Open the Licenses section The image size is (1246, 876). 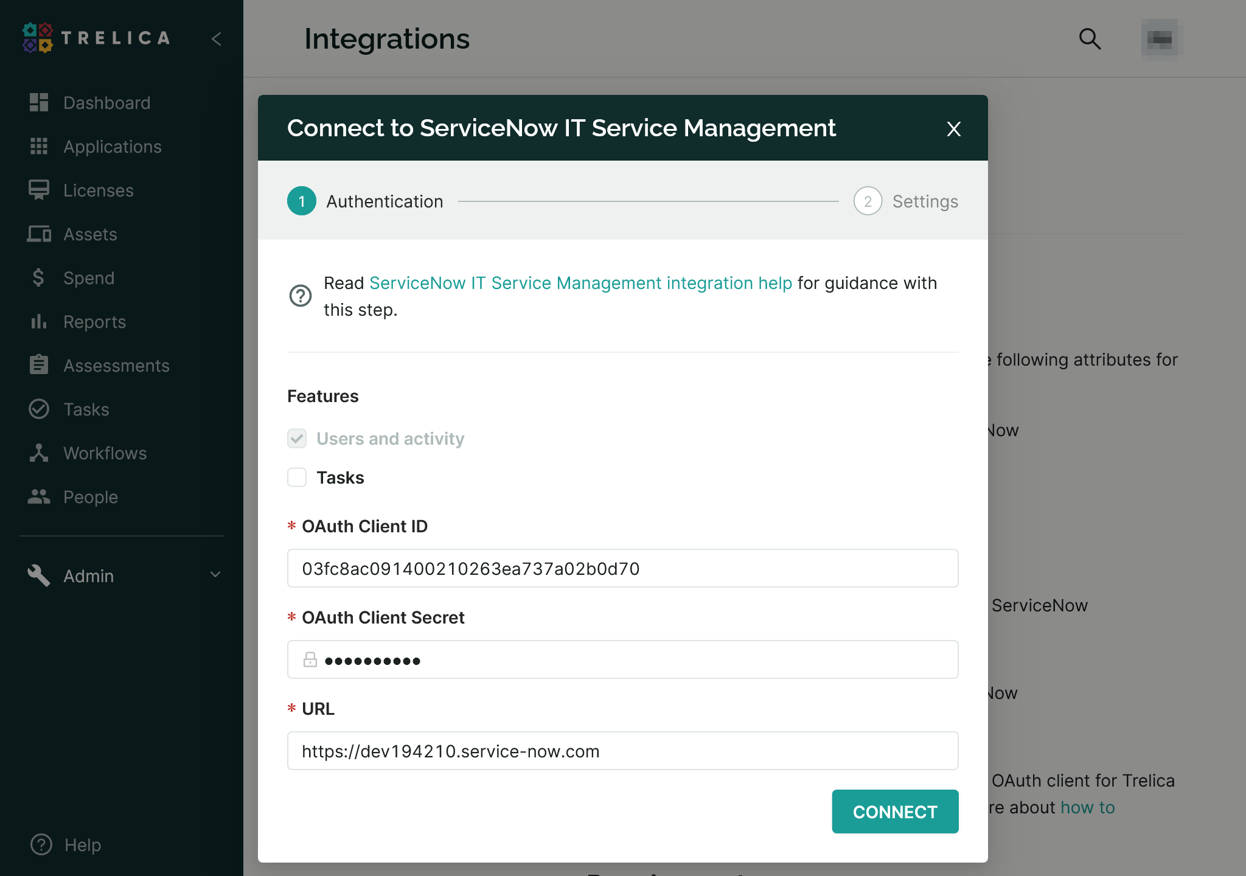point(98,190)
